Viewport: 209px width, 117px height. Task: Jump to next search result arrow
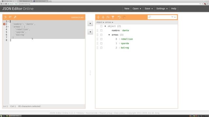point(172,17)
